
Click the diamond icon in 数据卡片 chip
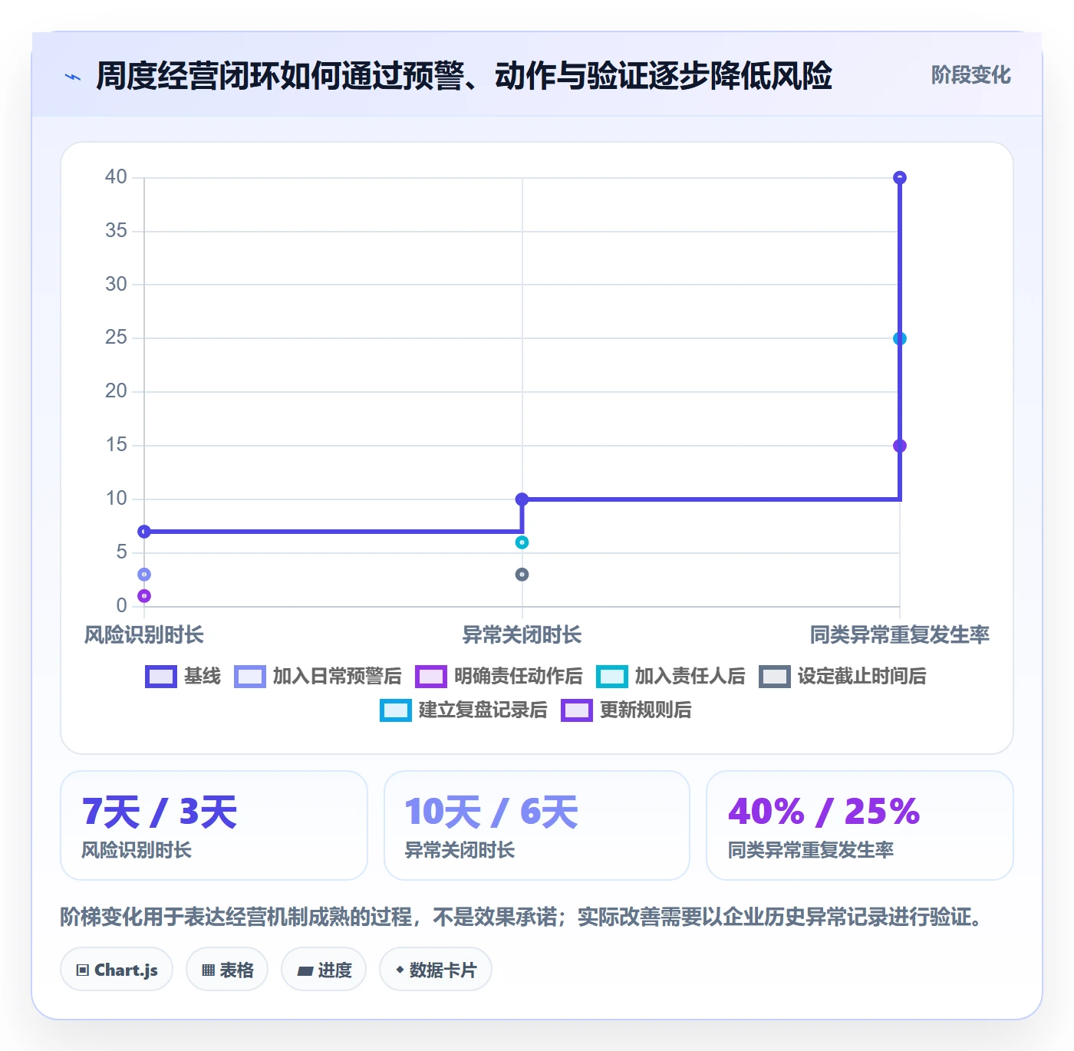(400, 970)
